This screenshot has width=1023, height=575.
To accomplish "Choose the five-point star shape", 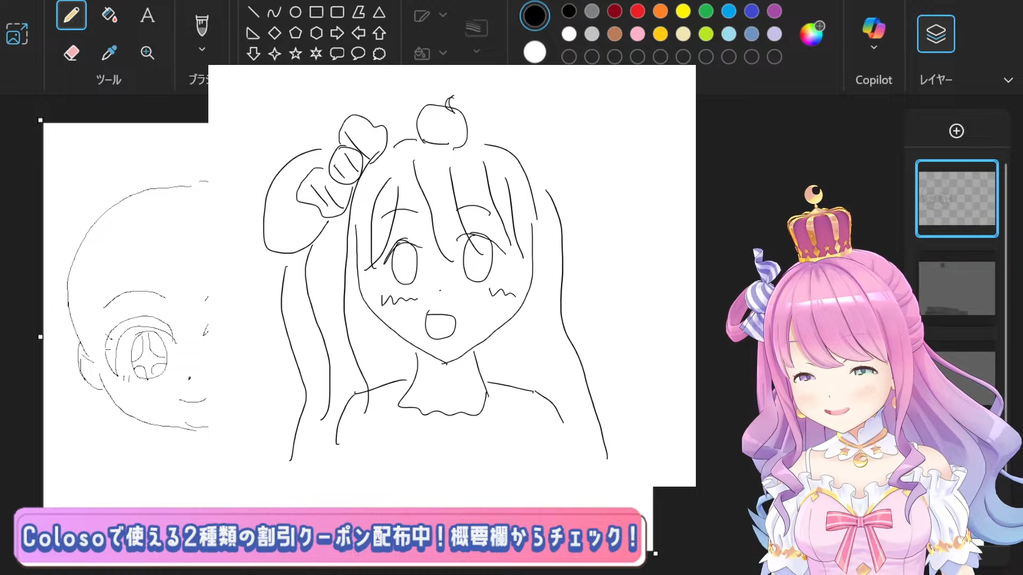I will [295, 54].
